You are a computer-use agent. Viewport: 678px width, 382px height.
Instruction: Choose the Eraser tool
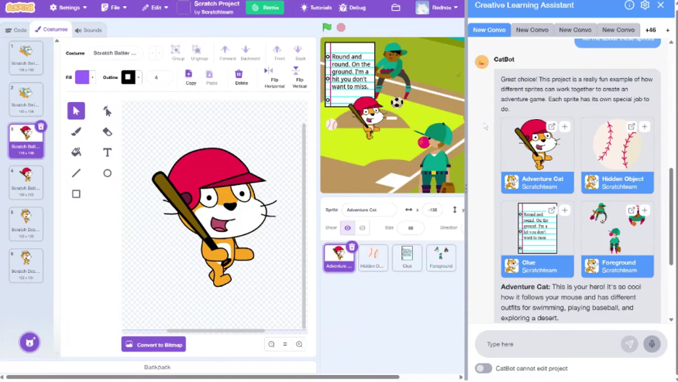coord(107,131)
